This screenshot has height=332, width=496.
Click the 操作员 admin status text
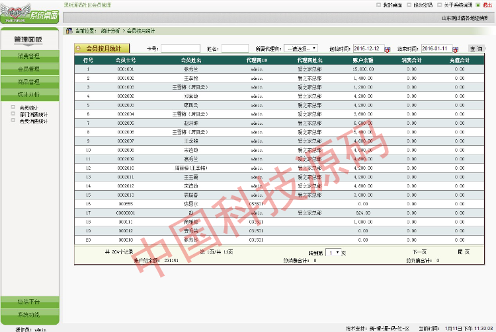31,329
